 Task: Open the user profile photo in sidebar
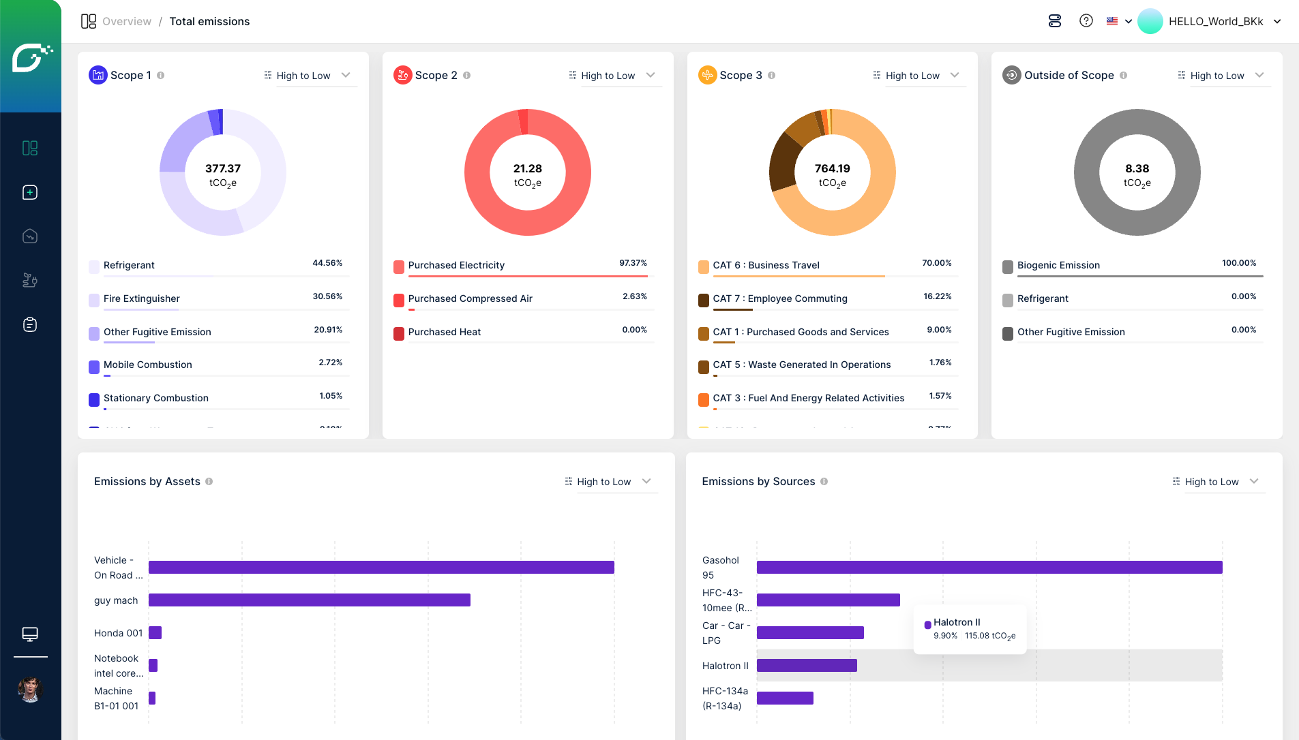point(30,690)
